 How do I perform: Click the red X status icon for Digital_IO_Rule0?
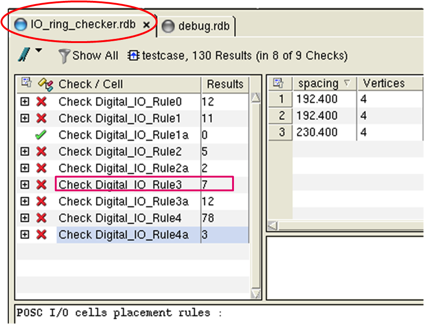42,102
